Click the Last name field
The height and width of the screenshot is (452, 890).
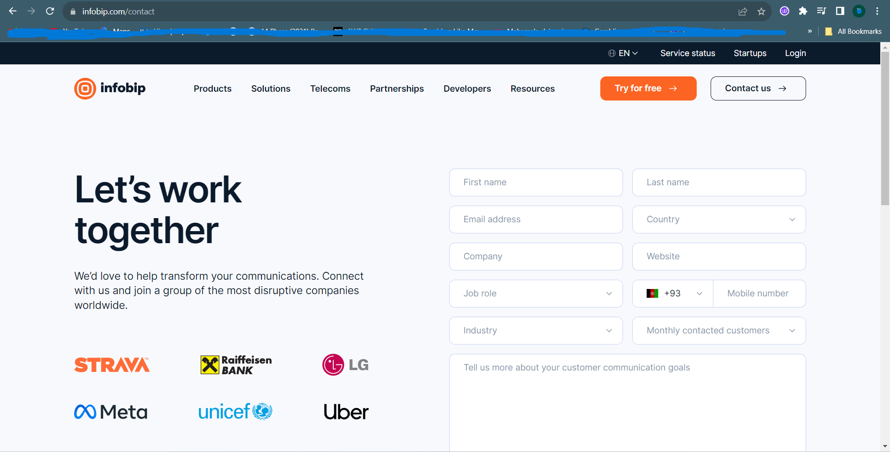719,182
